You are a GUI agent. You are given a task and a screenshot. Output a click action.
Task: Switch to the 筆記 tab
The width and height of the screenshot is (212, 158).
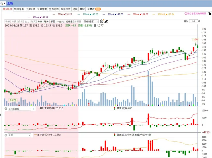click(x=82, y=9)
